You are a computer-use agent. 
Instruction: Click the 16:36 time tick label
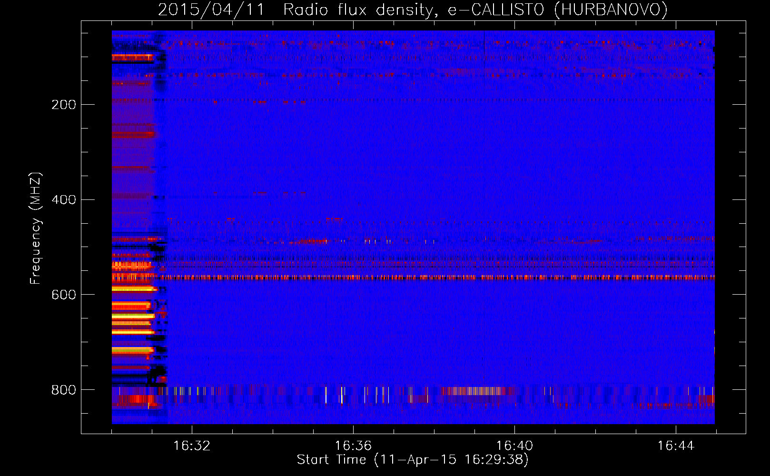pos(353,446)
